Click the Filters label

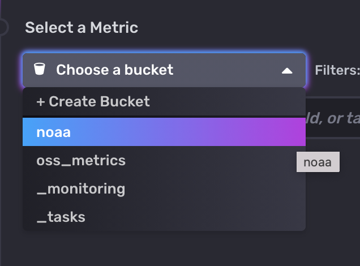point(337,70)
